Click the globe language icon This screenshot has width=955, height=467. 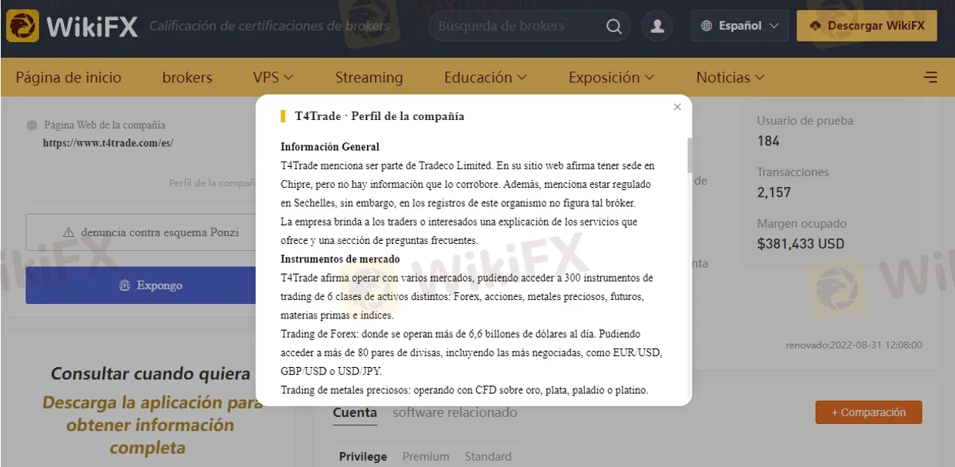[x=706, y=26]
